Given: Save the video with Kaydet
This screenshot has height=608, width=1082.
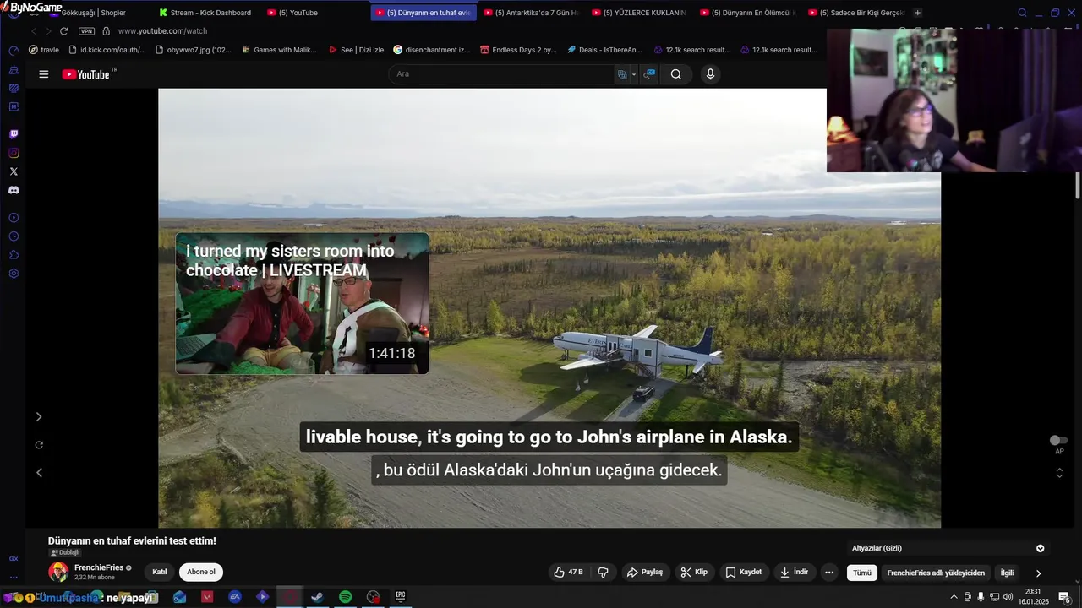Looking at the screenshot, I should (743, 572).
